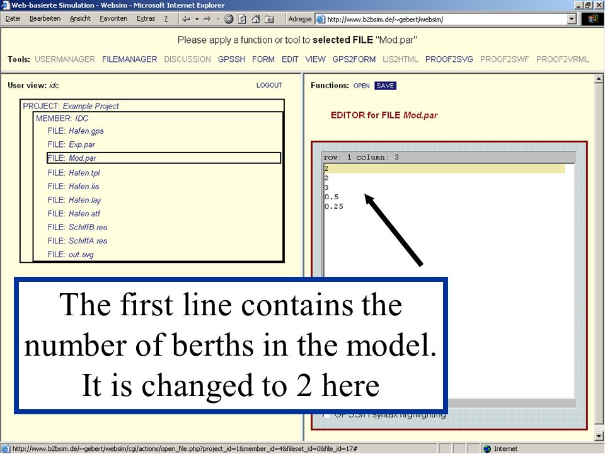Open the Bearbeiten menu

coord(45,18)
